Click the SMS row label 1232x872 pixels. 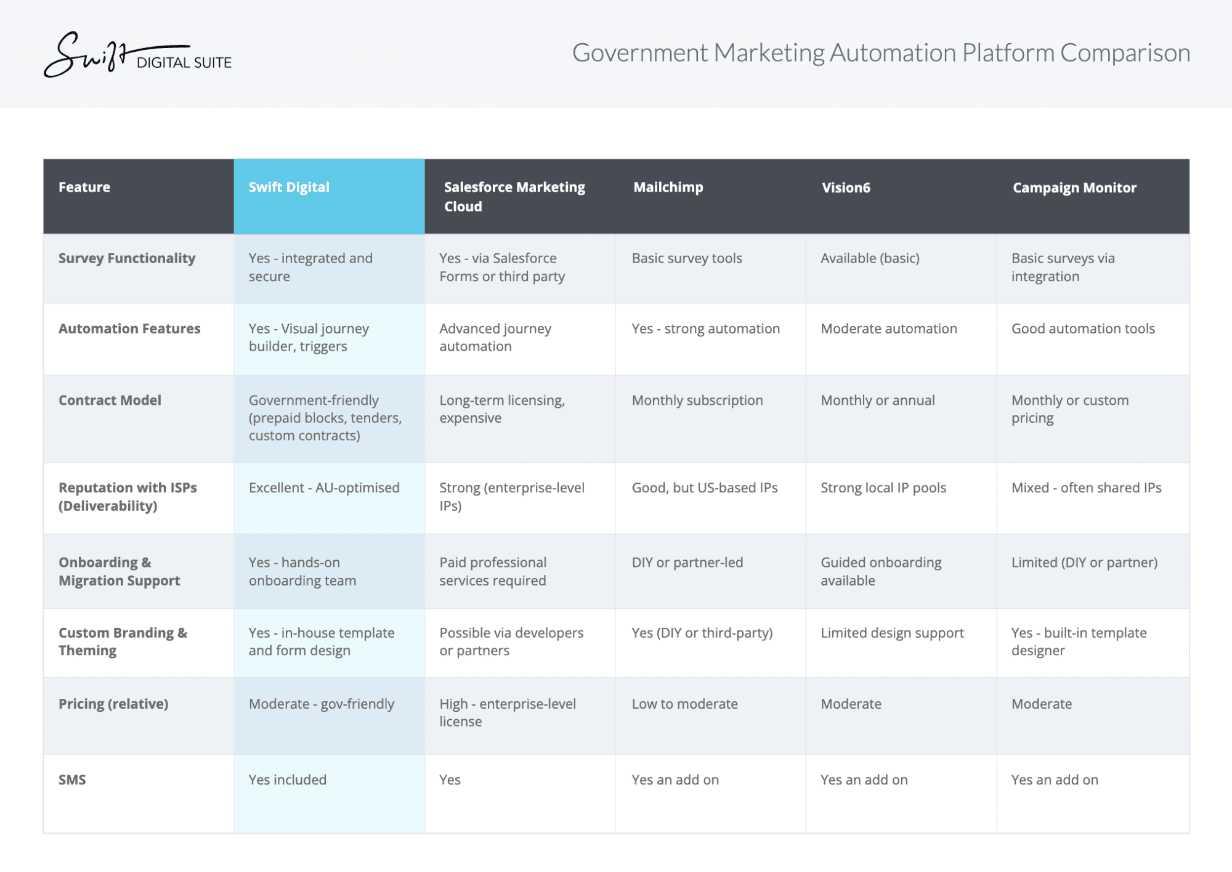72,780
